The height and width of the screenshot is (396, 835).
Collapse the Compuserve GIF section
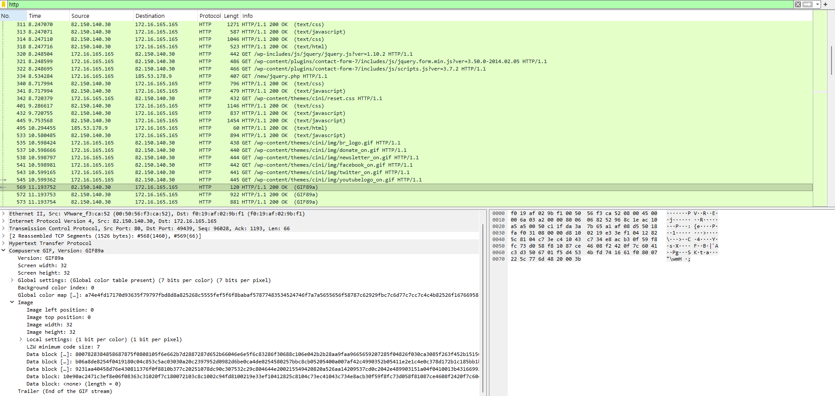pos(3,251)
